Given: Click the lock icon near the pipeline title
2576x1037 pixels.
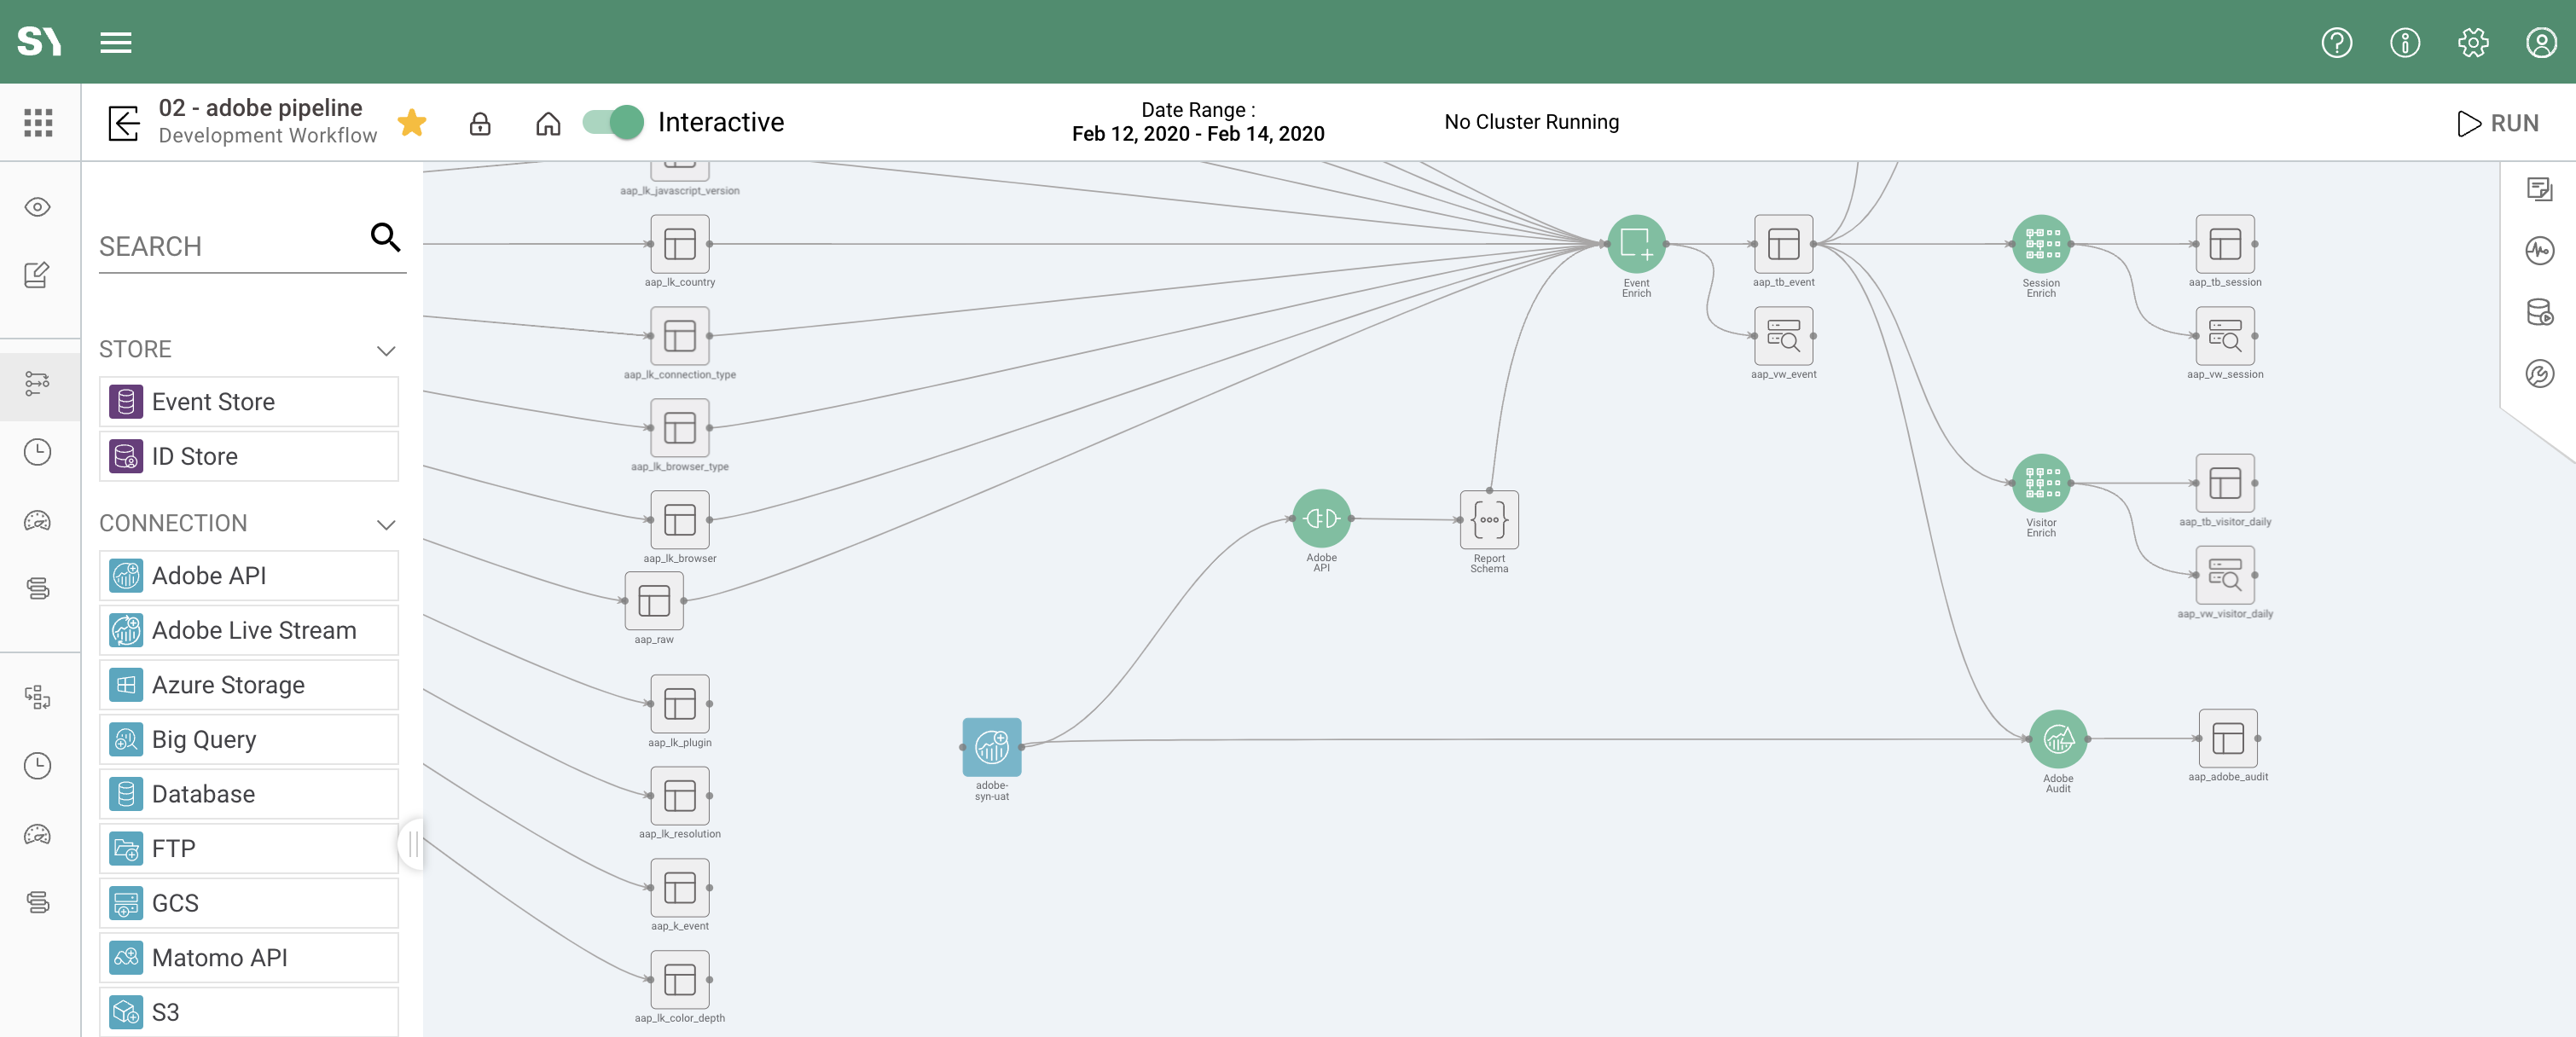Looking at the screenshot, I should pyautogui.click(x=480, y=122).
